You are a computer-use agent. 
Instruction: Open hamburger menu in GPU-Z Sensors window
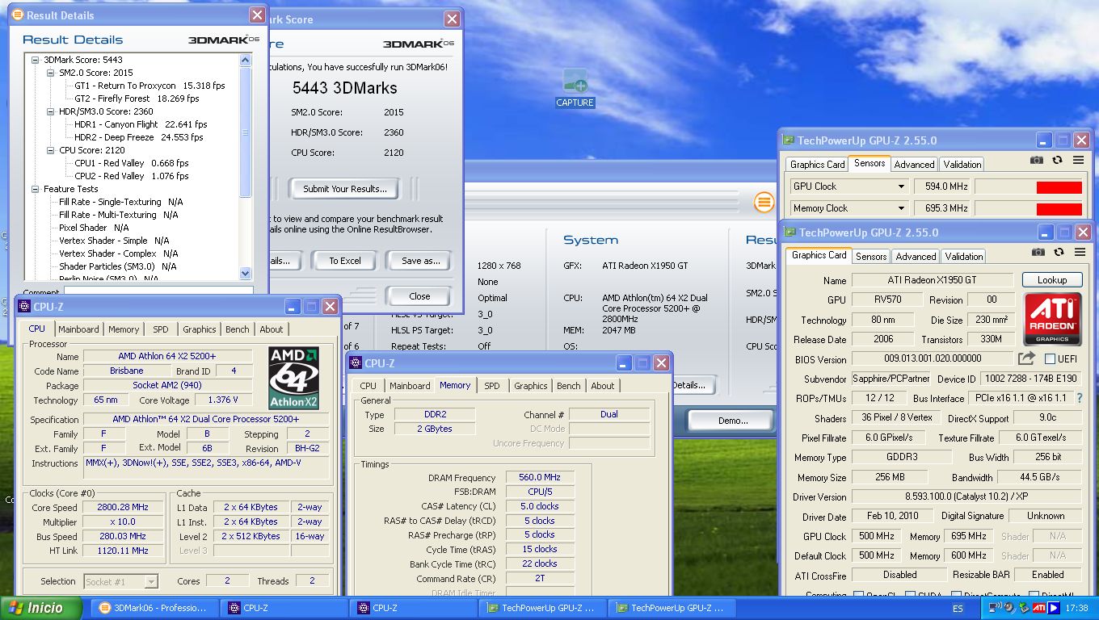(x=1078, y=161)
